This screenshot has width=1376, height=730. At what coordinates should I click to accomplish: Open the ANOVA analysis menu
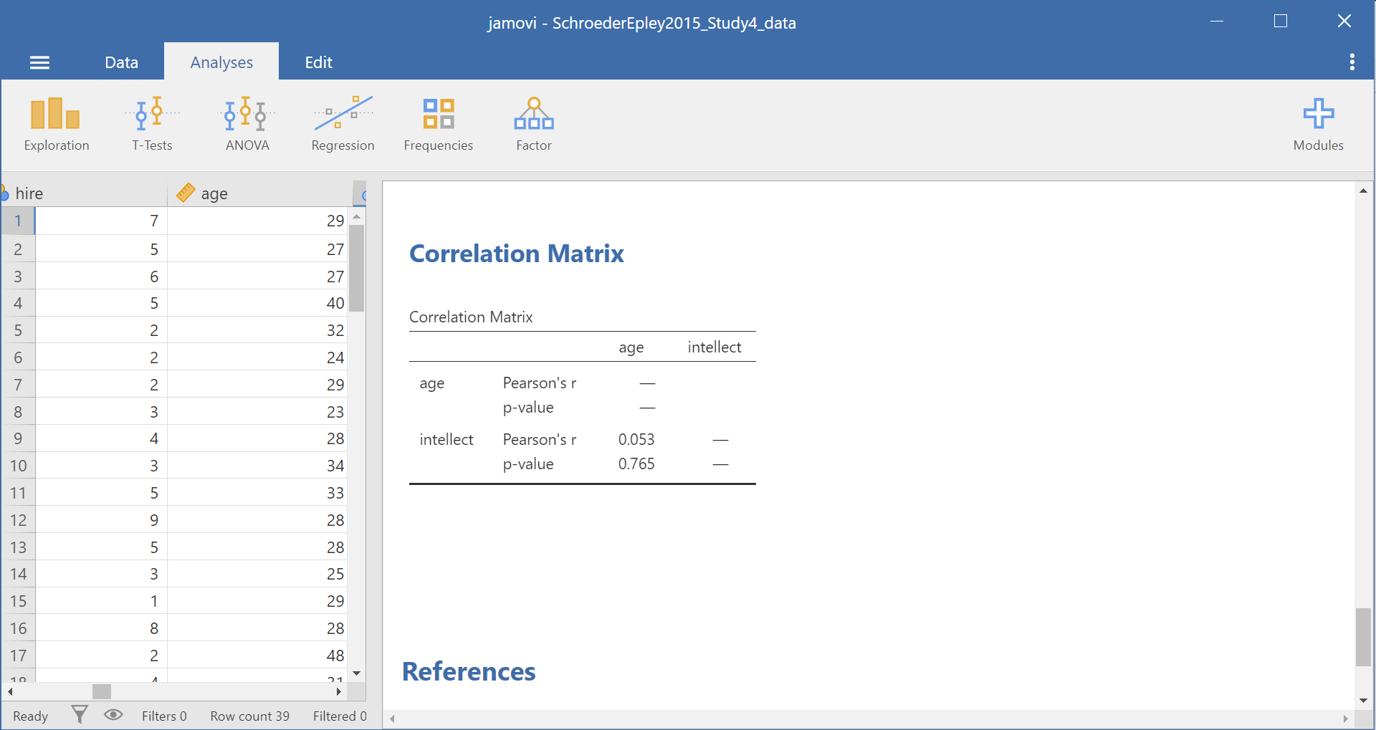pyautogui.click(x=247, y=125)
